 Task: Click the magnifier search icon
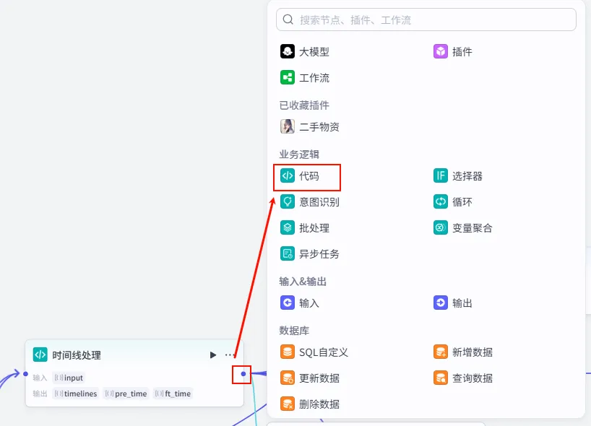coord(288,19)
